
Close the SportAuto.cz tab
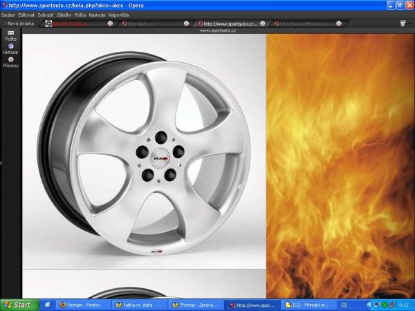click(x=187, y=23)
